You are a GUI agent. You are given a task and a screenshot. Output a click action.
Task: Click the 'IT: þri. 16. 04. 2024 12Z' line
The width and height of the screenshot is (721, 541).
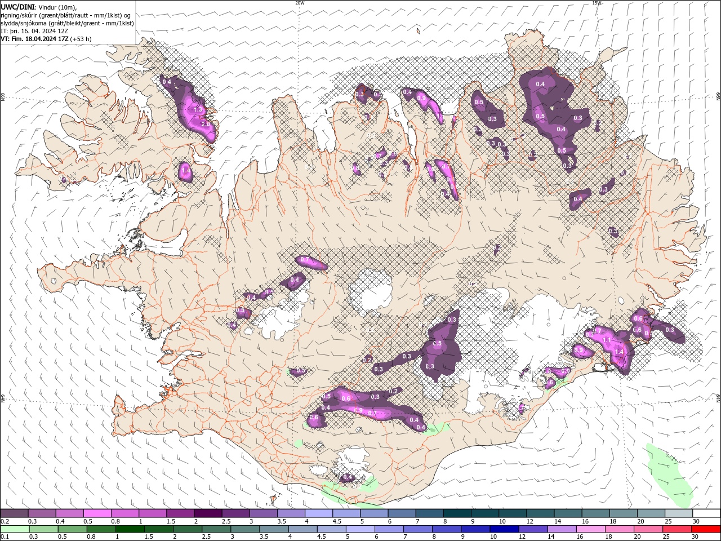34,31
